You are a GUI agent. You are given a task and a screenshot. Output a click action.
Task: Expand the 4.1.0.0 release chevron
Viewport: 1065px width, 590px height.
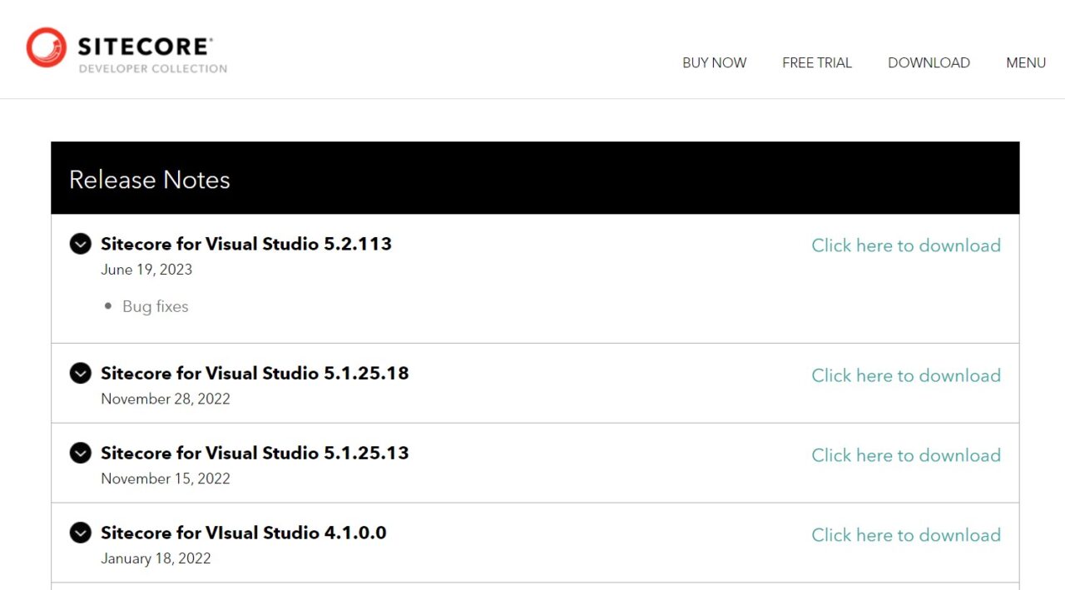coord(81,533)
